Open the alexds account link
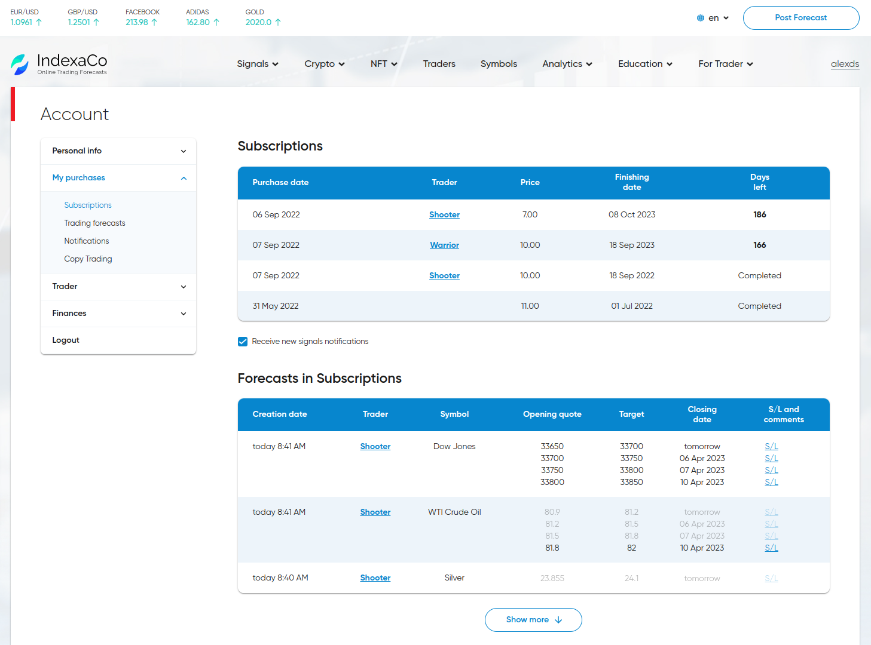This screenshot has height=645, width=871. (x=845, y=64)
